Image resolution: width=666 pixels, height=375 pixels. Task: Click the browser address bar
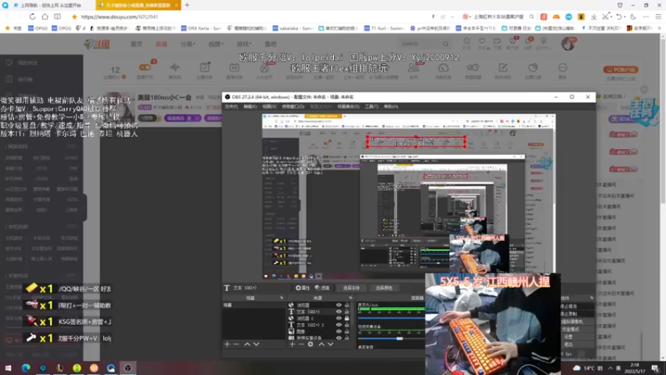[251, 17]
